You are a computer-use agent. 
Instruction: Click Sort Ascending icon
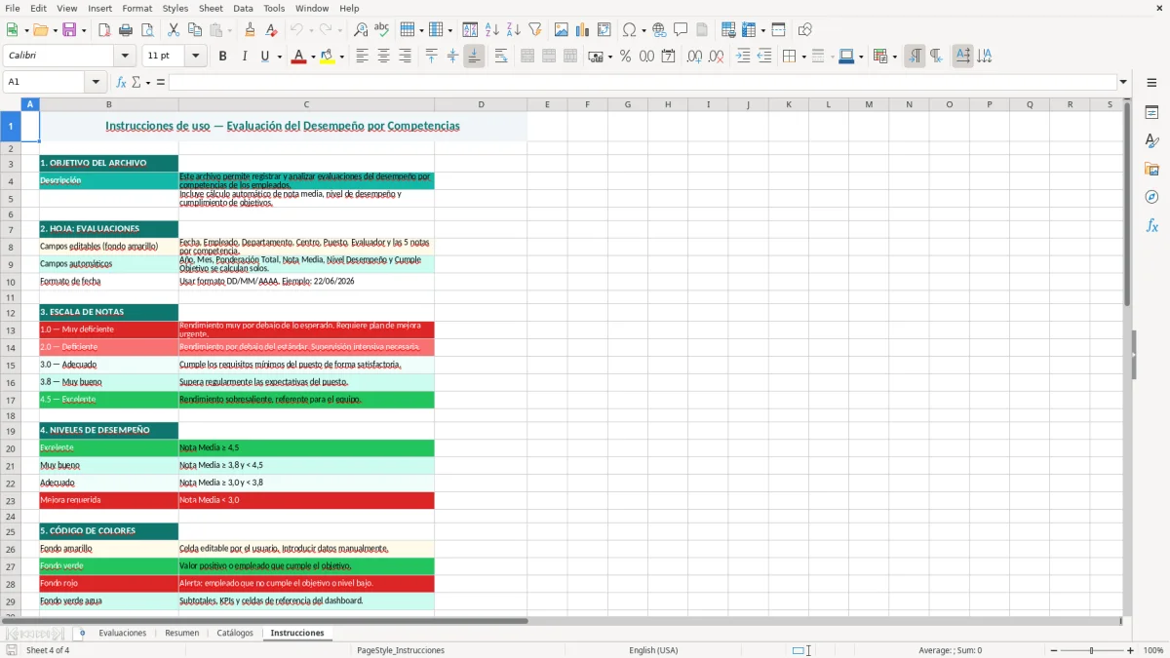click(x=492, y=30)
